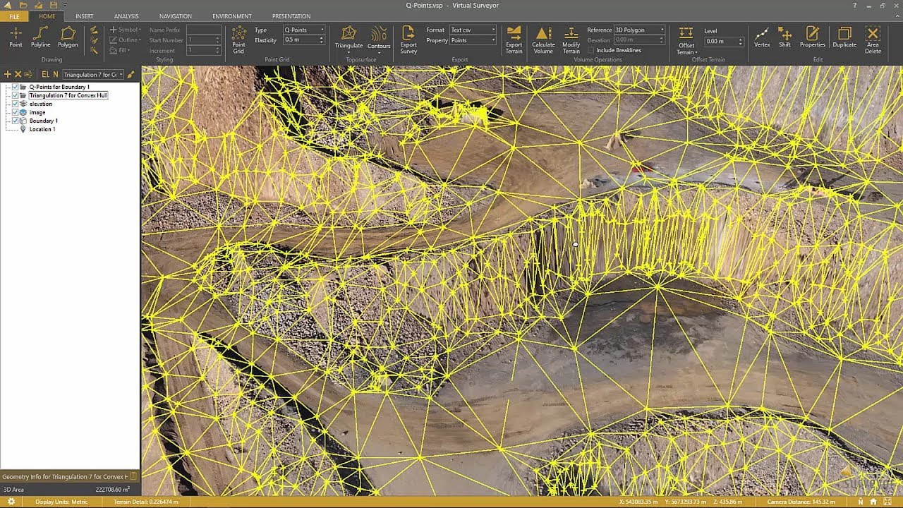Click the Modify Terrain icon
Screen dimensions: 903x508
coord(571,40)
